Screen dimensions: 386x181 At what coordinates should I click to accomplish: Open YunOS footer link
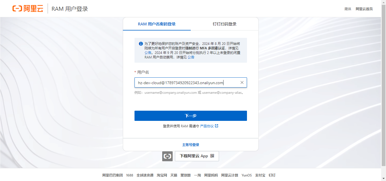246,175
